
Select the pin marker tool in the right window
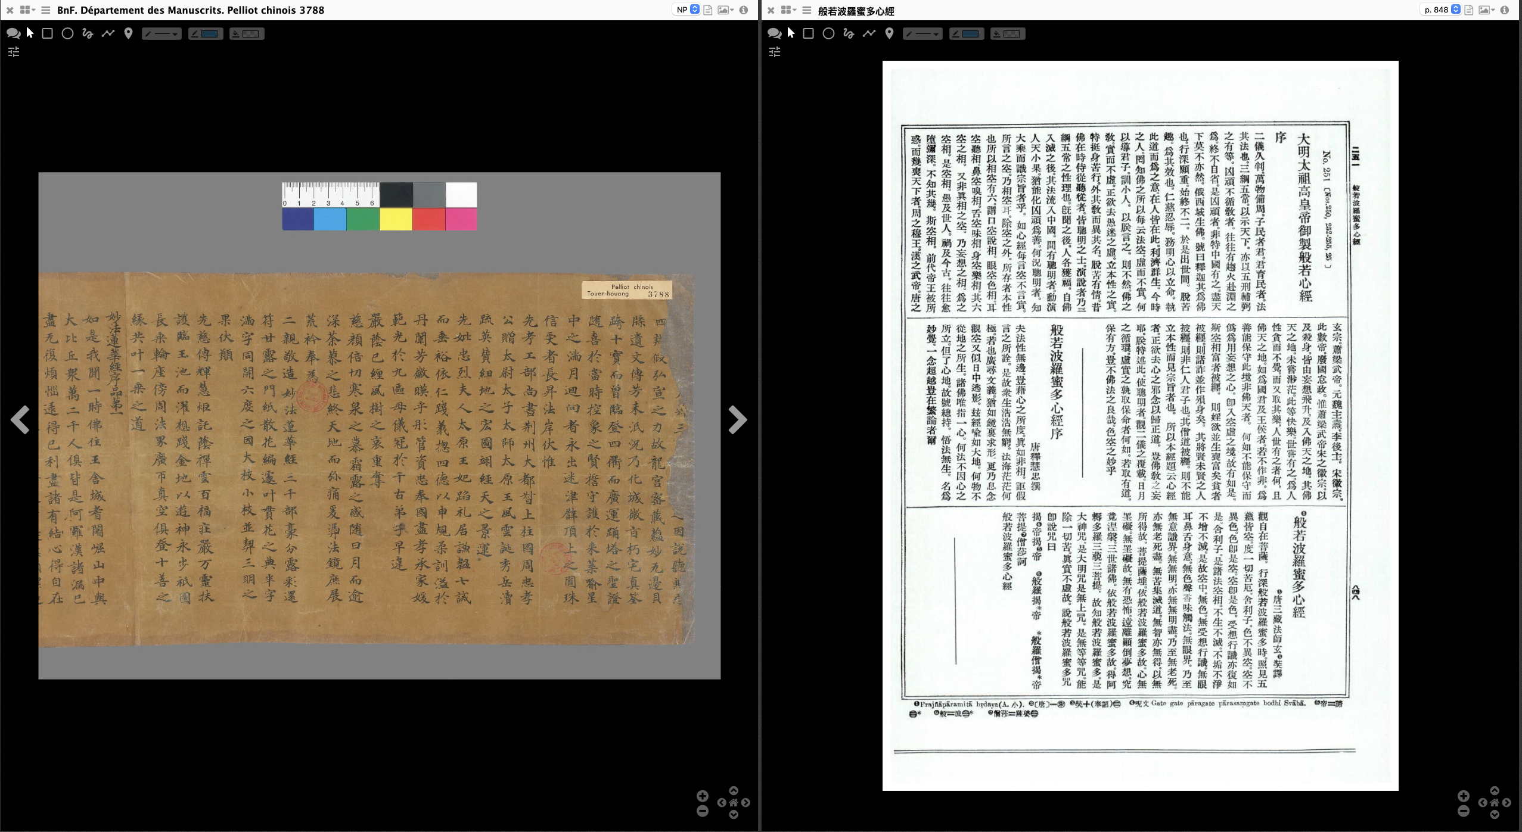tap(889, 33)
